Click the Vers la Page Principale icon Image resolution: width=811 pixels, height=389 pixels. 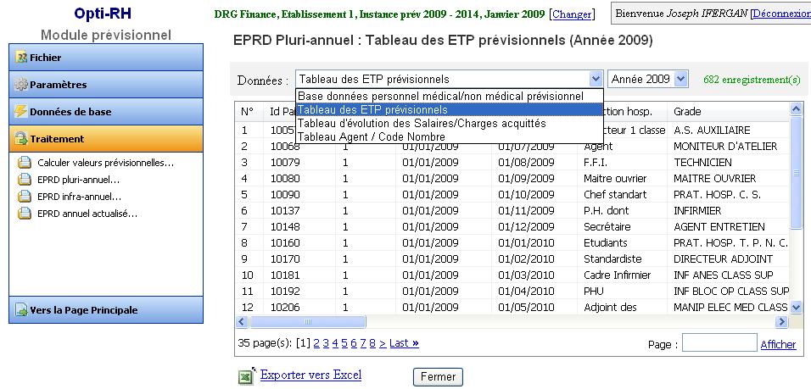tap(21, 310)
